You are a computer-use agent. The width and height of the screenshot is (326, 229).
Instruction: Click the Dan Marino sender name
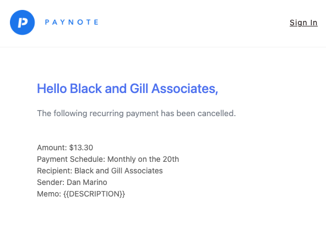tap(86, 182)
